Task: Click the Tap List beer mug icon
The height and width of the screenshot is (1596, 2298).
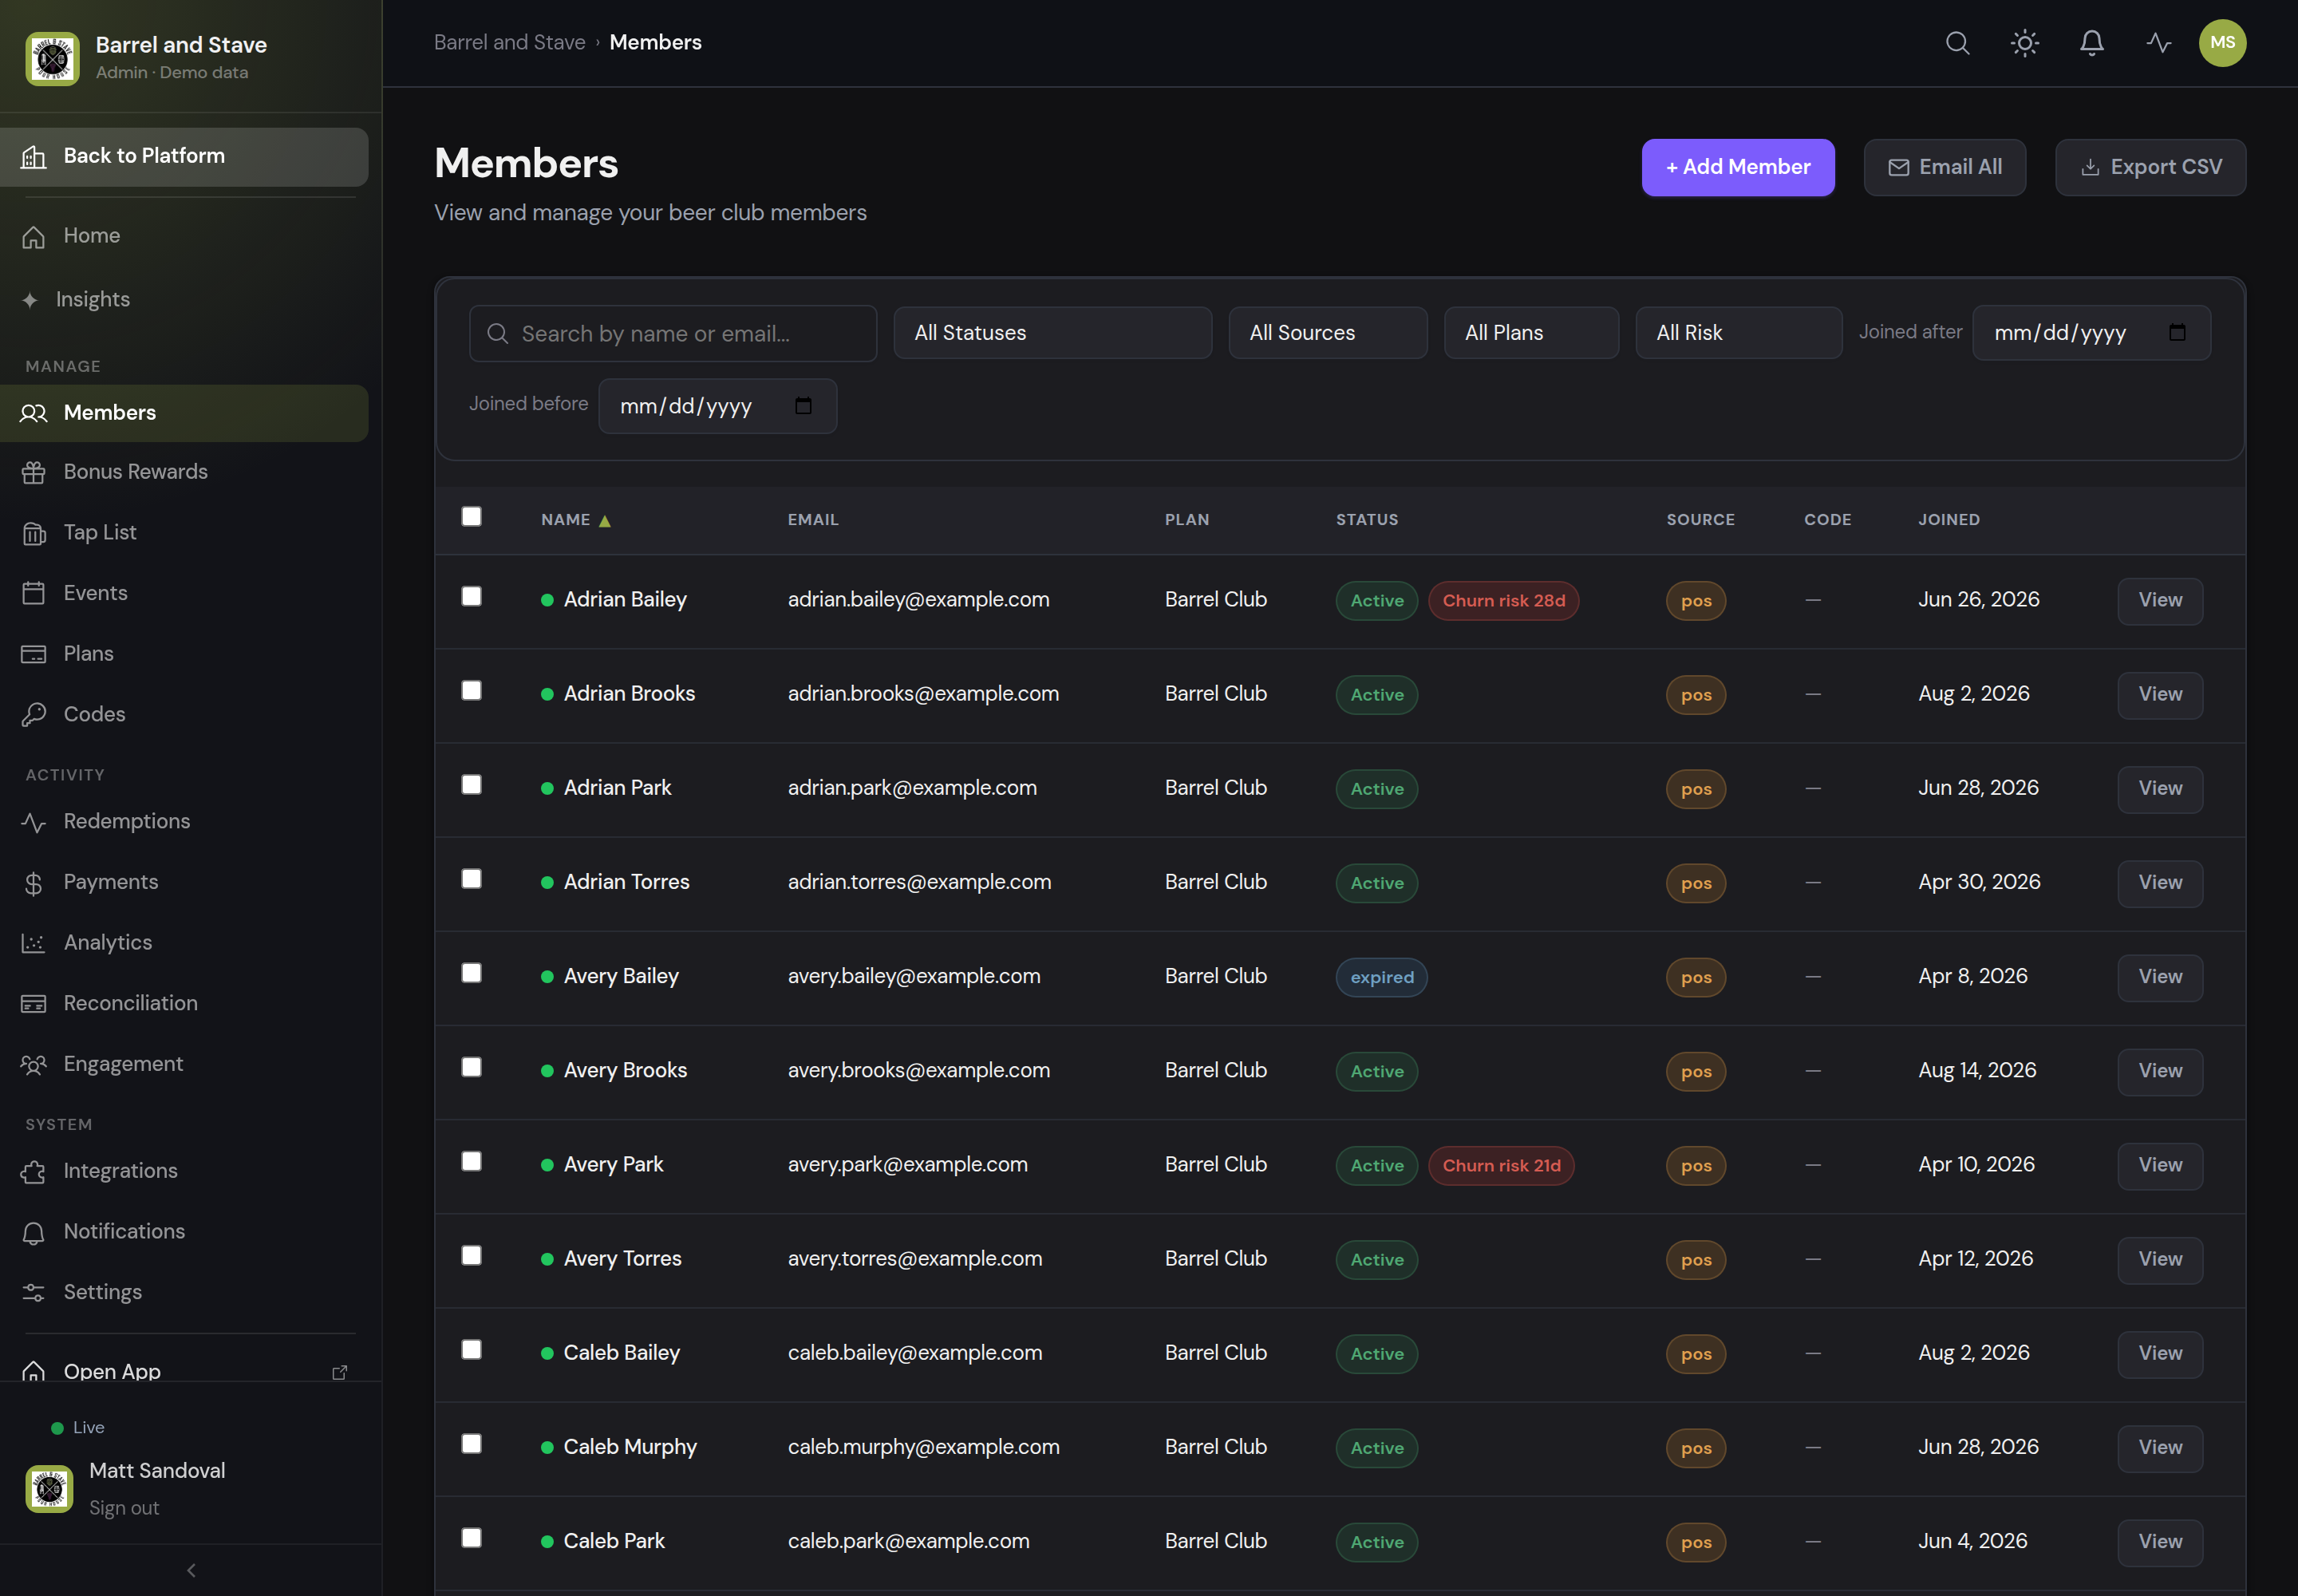Action: [x=34, y=533]
